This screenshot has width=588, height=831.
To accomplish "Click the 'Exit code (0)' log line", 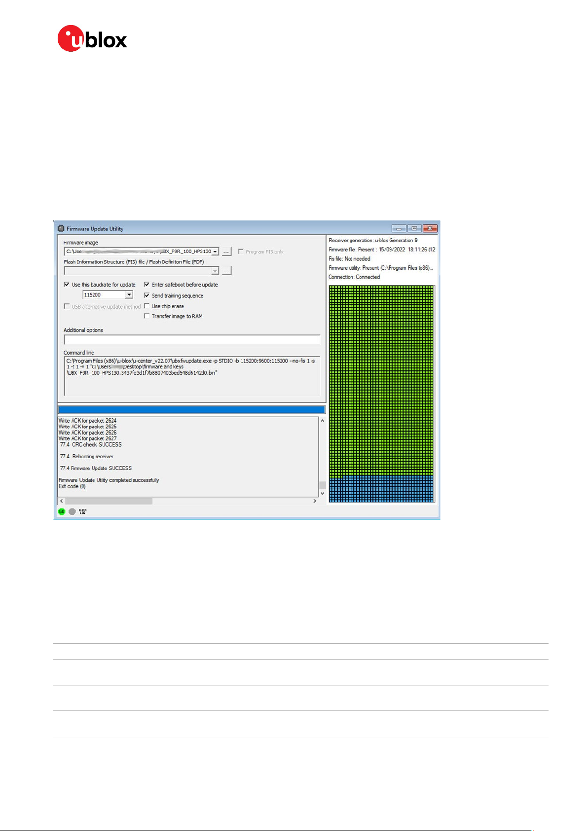I will tap(72, 486).
